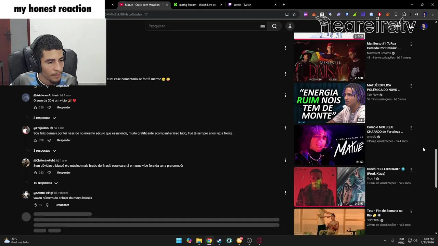Screen dimensions: 438x246
Task: Reply to @AriclenesArifresh comment via Responder
Action: click(x=64, y=107)
